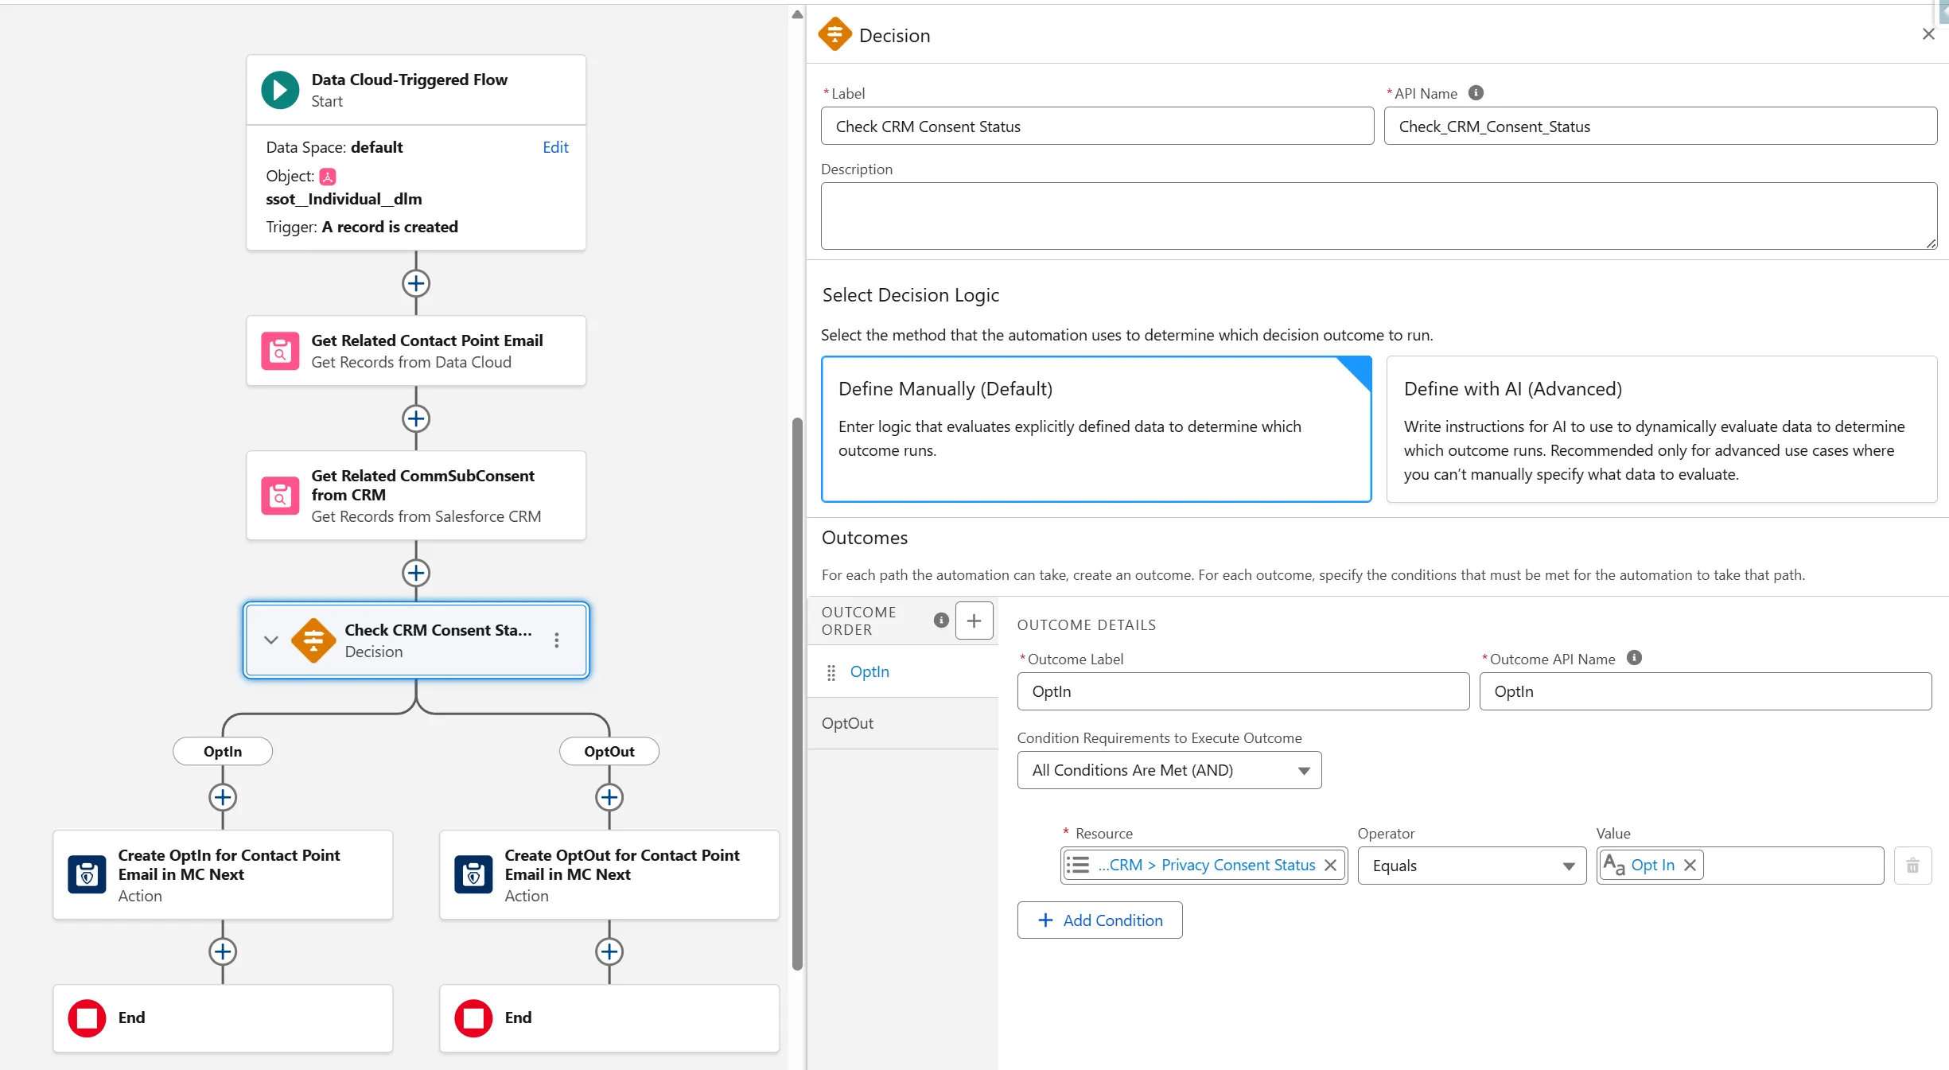Collapse the Check CRM Consent Status decision chevron

(x=271, y=640)
